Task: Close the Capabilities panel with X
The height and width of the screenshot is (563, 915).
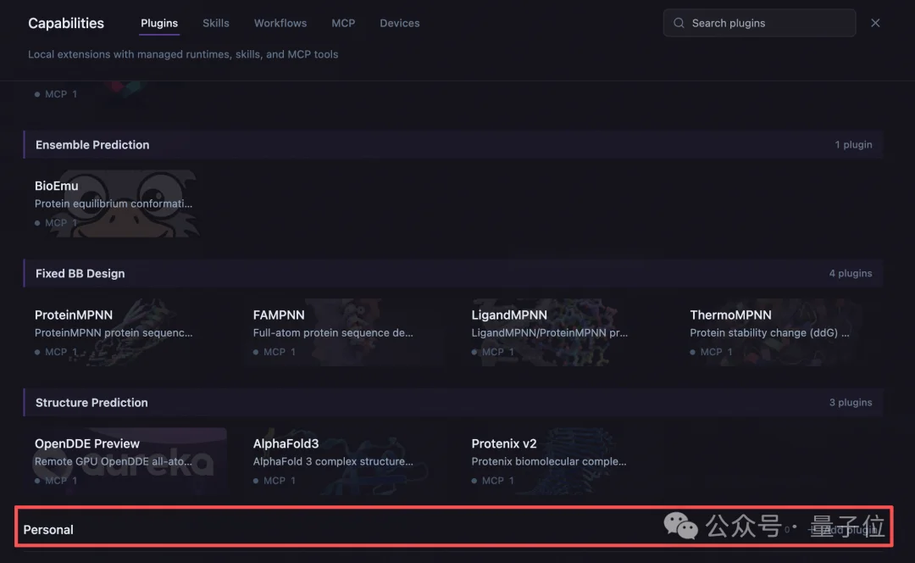Action: [874, 23]
